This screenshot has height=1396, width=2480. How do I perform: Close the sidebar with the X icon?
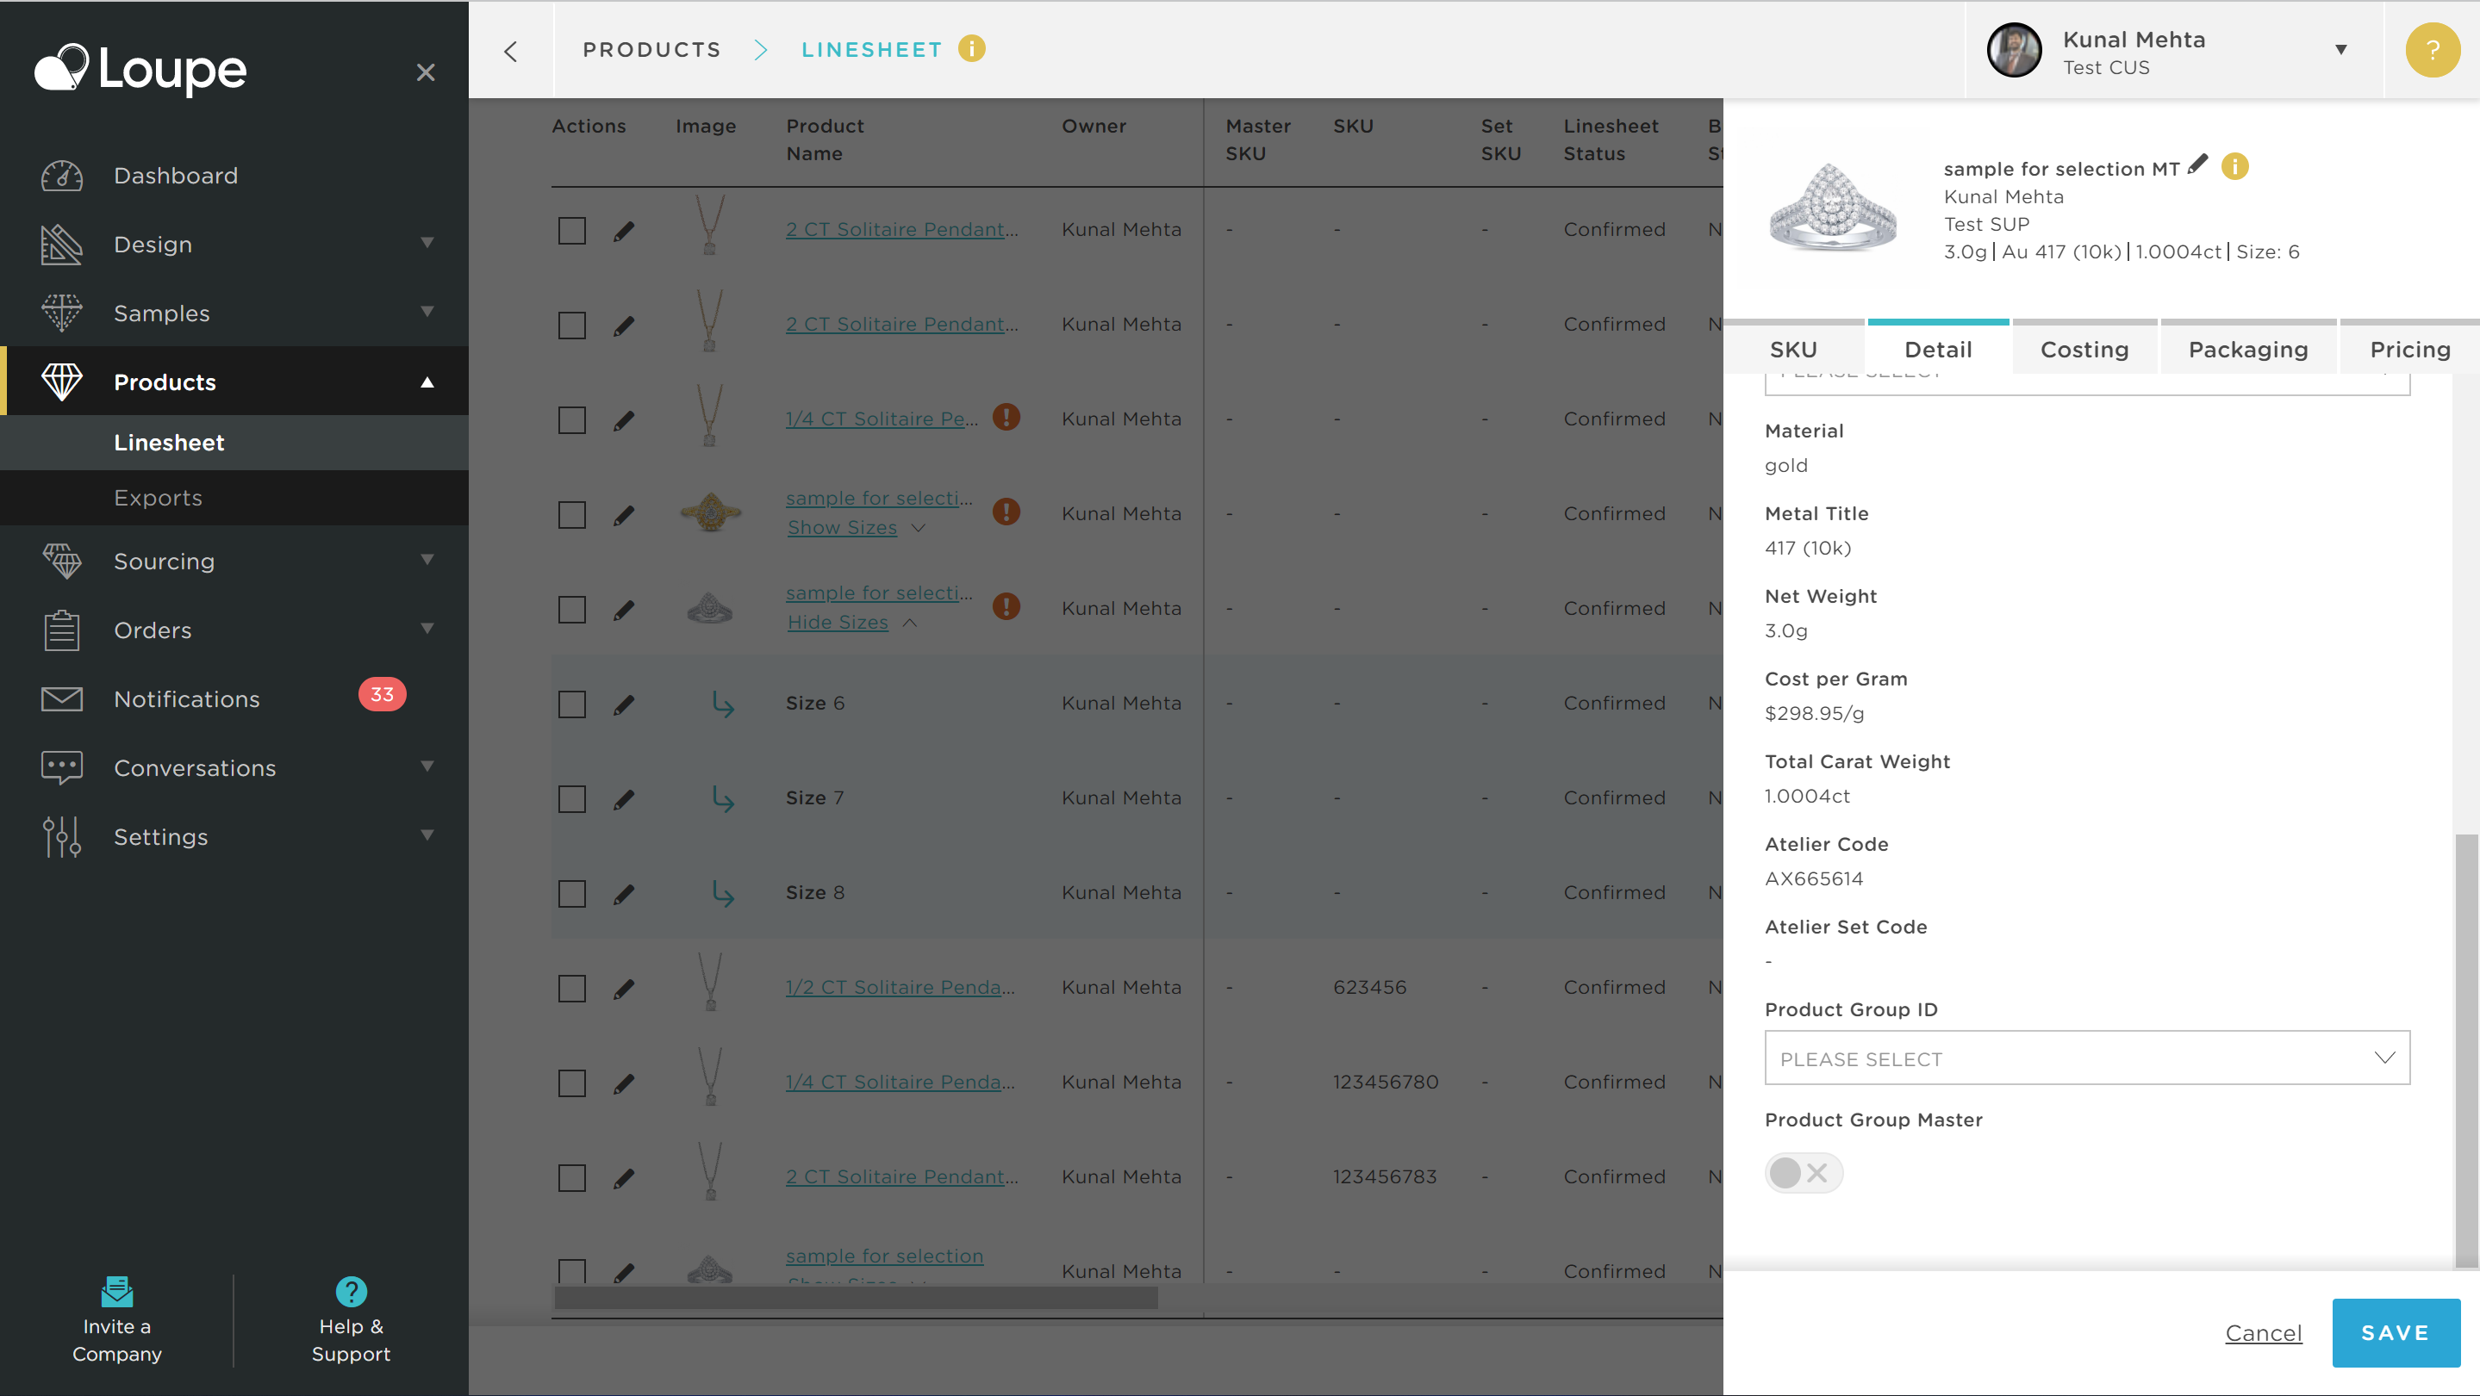[426, 72]
